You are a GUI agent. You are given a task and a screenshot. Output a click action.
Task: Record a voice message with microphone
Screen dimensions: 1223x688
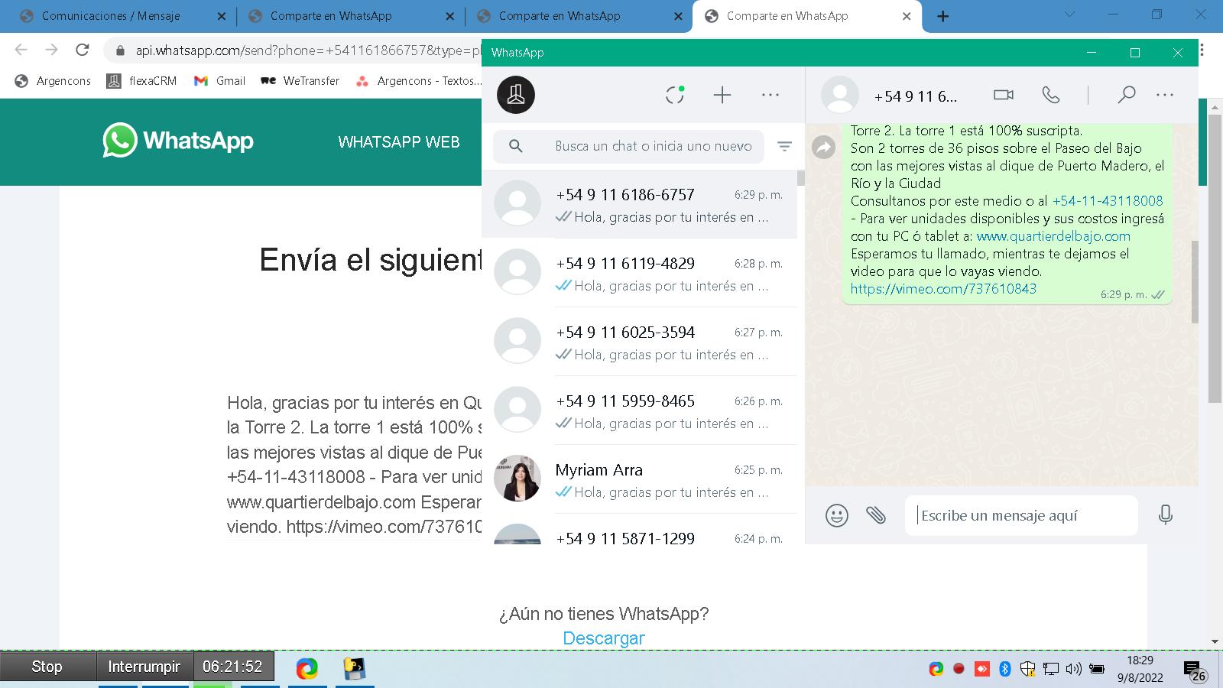(x=1165, y=514)
